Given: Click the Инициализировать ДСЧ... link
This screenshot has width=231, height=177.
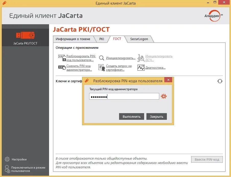Looking at the screenshot, I should click(159, 58).
